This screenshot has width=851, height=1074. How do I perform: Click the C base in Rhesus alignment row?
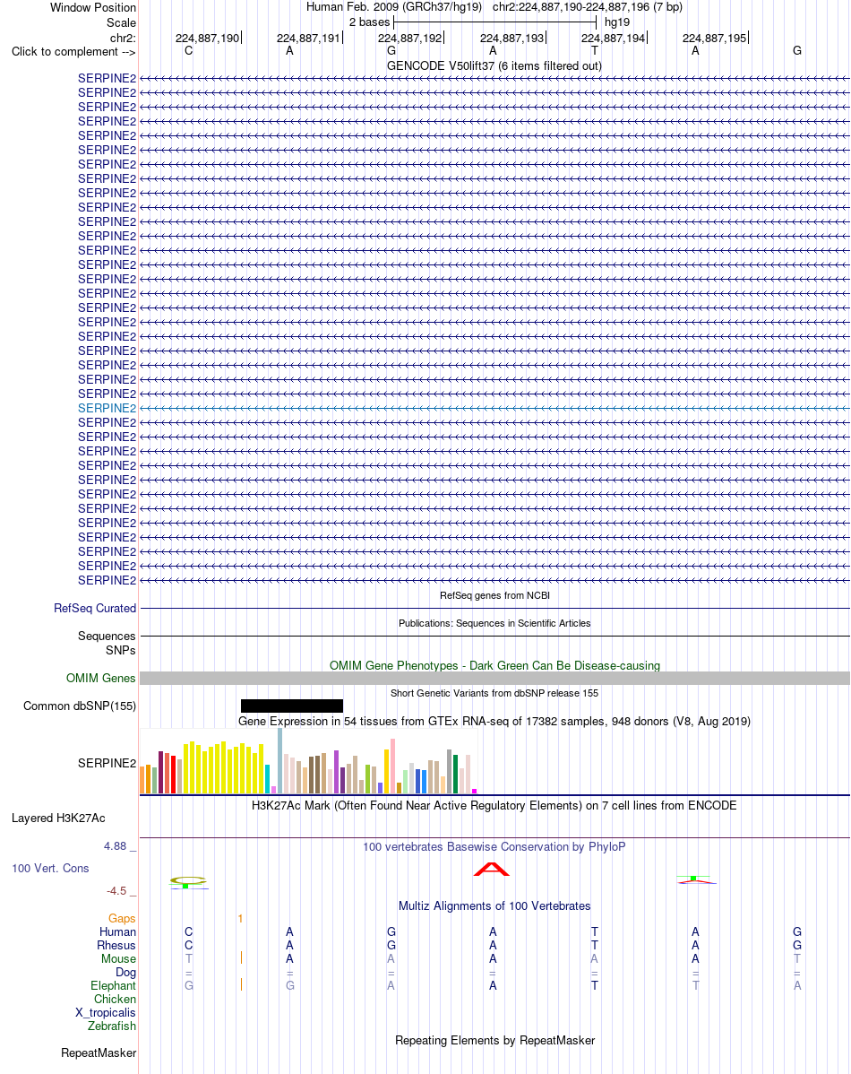[x=188, y=945]
